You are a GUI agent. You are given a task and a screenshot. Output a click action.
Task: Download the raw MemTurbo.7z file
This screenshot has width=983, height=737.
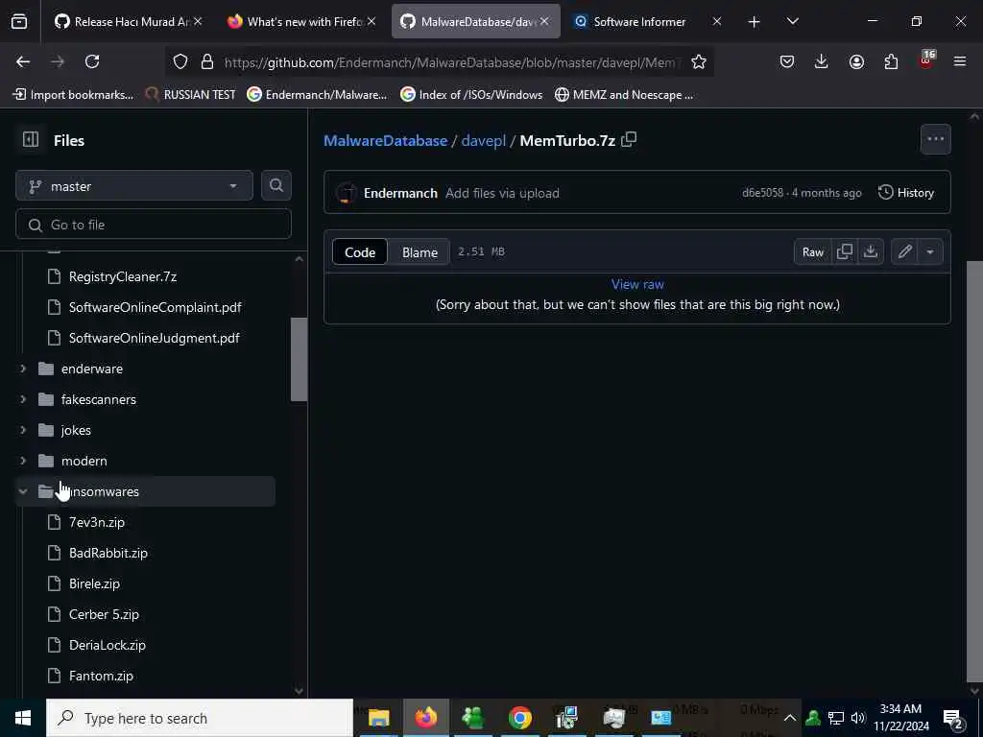[x=870, y=252]
